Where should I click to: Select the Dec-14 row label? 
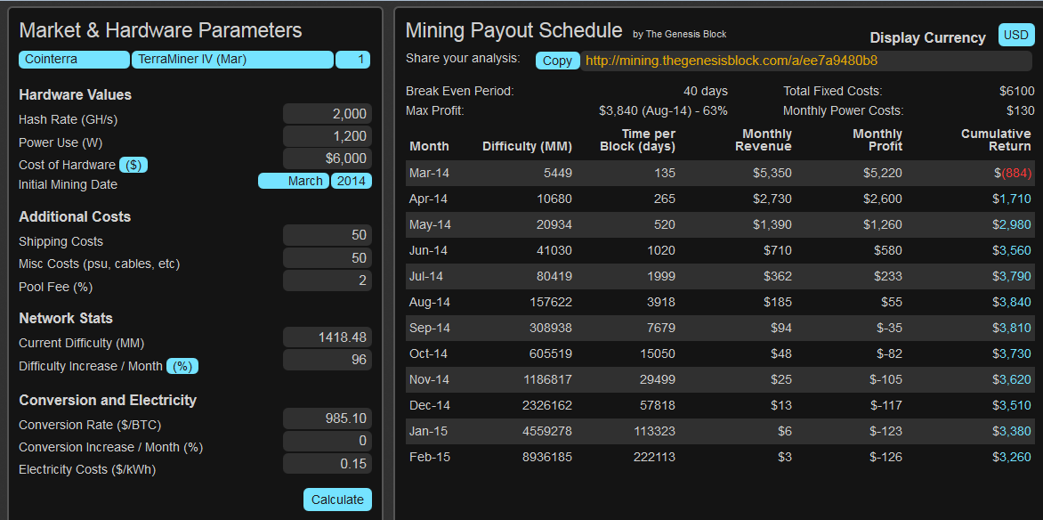click(430, 405)
